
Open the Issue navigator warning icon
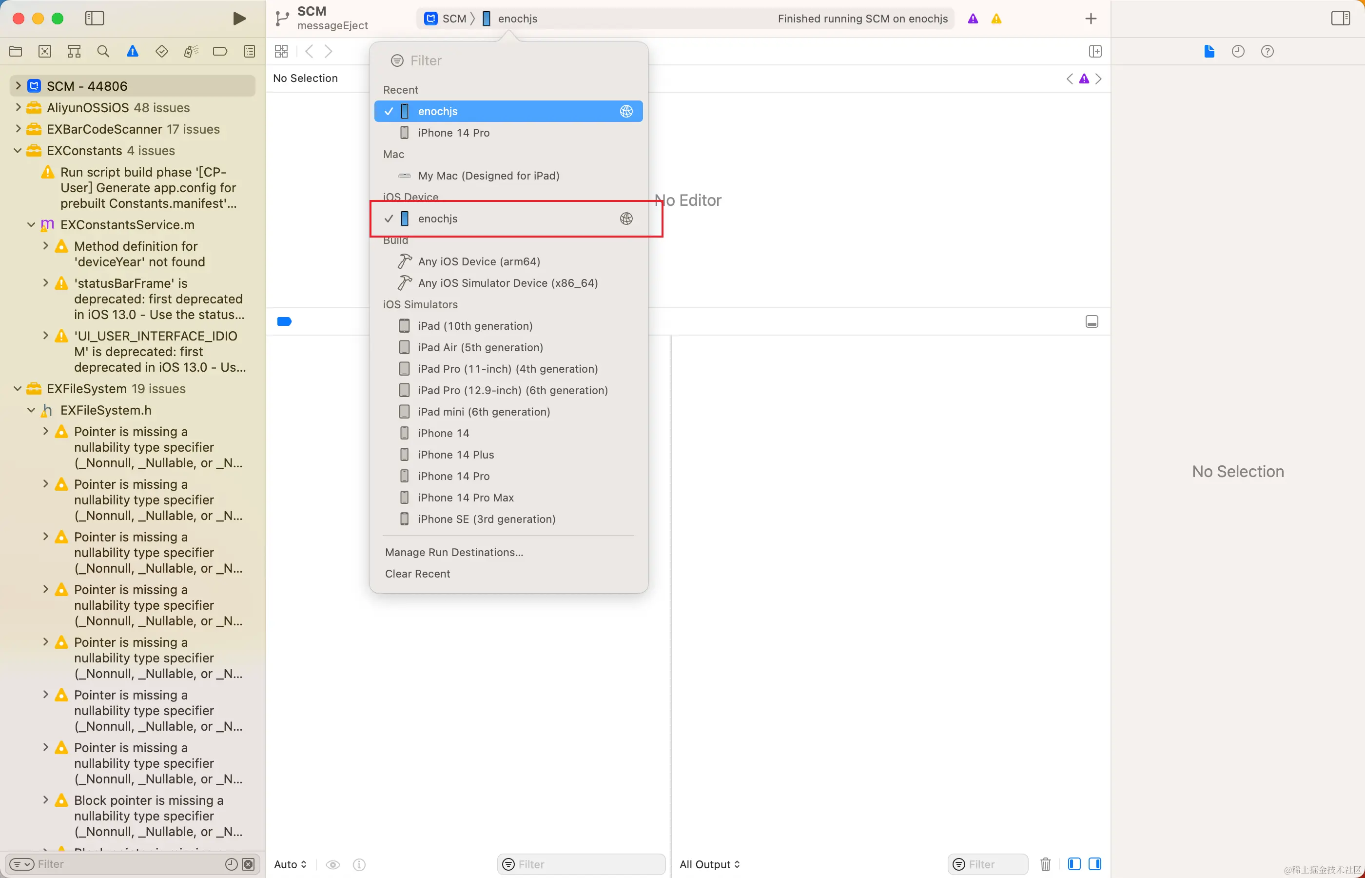point(132,51)
